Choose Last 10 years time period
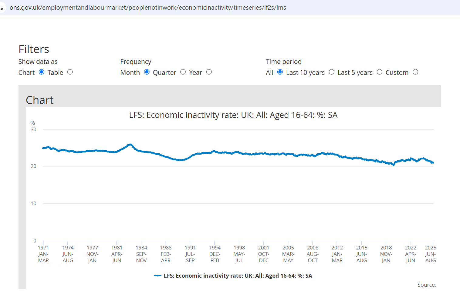 [332, 72]
